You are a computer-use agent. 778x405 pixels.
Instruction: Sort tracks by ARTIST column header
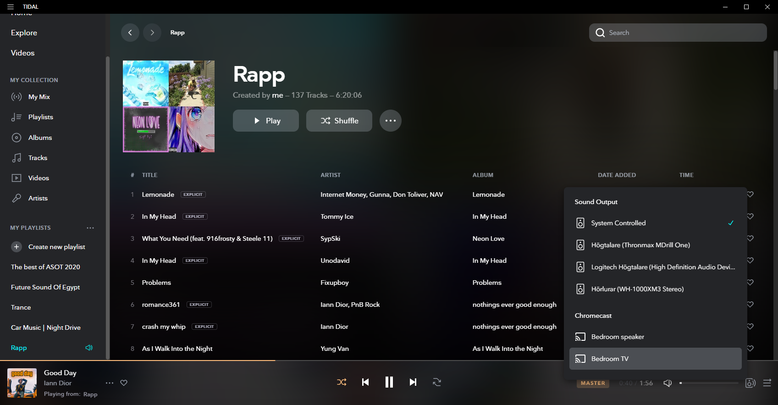click(x=331, y=175)
